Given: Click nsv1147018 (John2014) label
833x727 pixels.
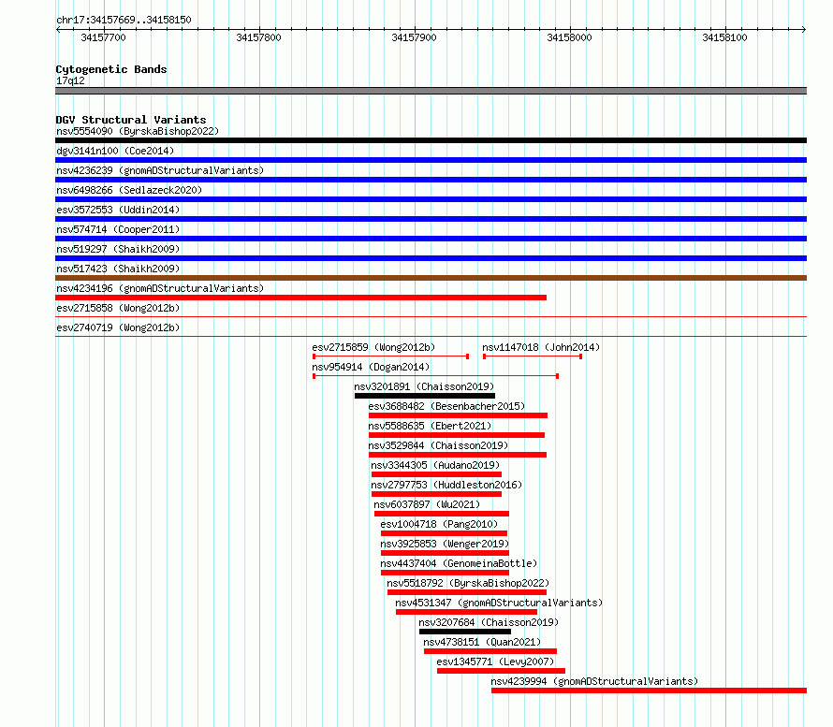Looking at the screenshot, I should tap(541, 347).
